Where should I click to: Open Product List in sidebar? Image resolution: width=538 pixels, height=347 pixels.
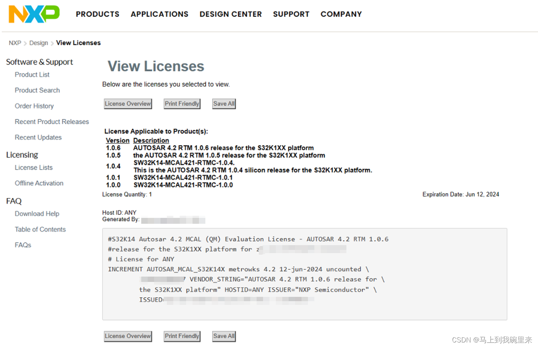click(x=32, y=75)
